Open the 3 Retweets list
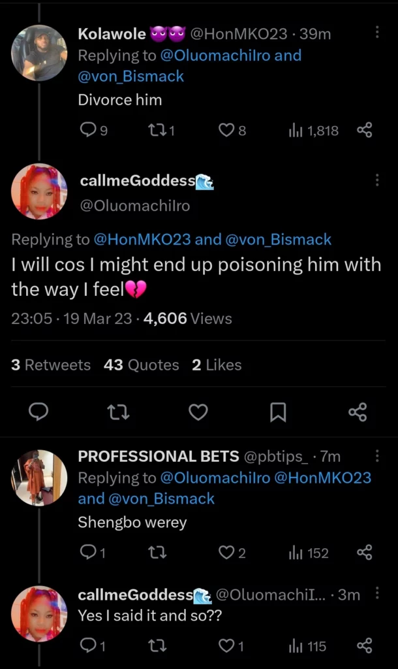Image resolution: width=398 pixels, height=669 pixels. pyautogui.click(x=51, y=365)
